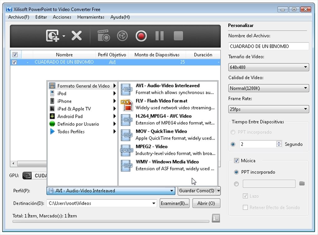
Task: Click the Guardar Como(S) button
Action: click(x=197, y=191)
